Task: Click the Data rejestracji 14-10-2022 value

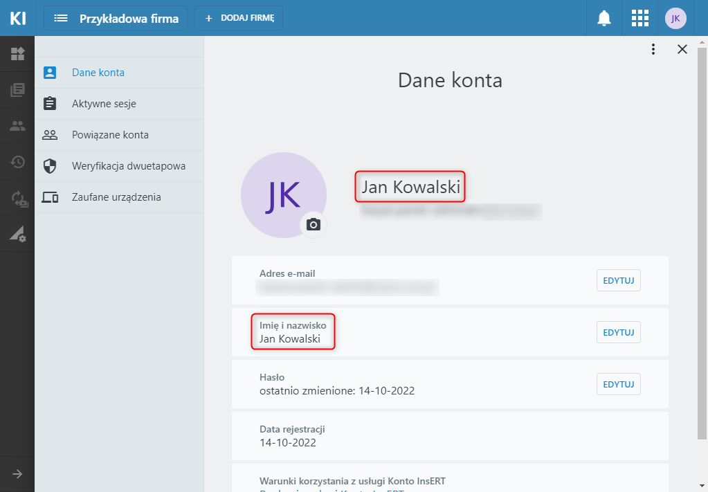Action: (x=288, y=443)
